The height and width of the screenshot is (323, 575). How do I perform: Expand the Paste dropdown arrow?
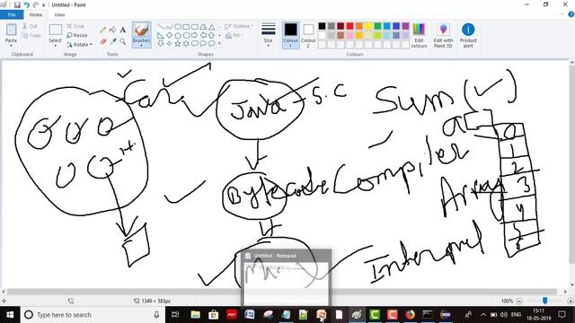click(x=11, y=46)
